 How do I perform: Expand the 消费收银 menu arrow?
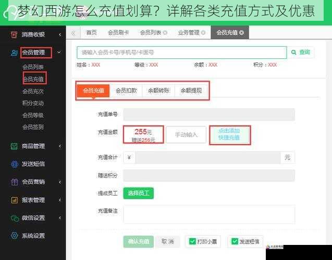(x=60, y=34)
